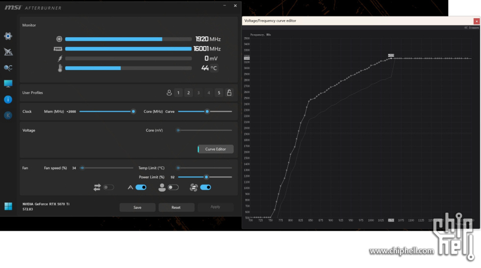Screen dimensions: 481x268
Task: Adjust the Temp Limit slider
Action: point(205,168)
